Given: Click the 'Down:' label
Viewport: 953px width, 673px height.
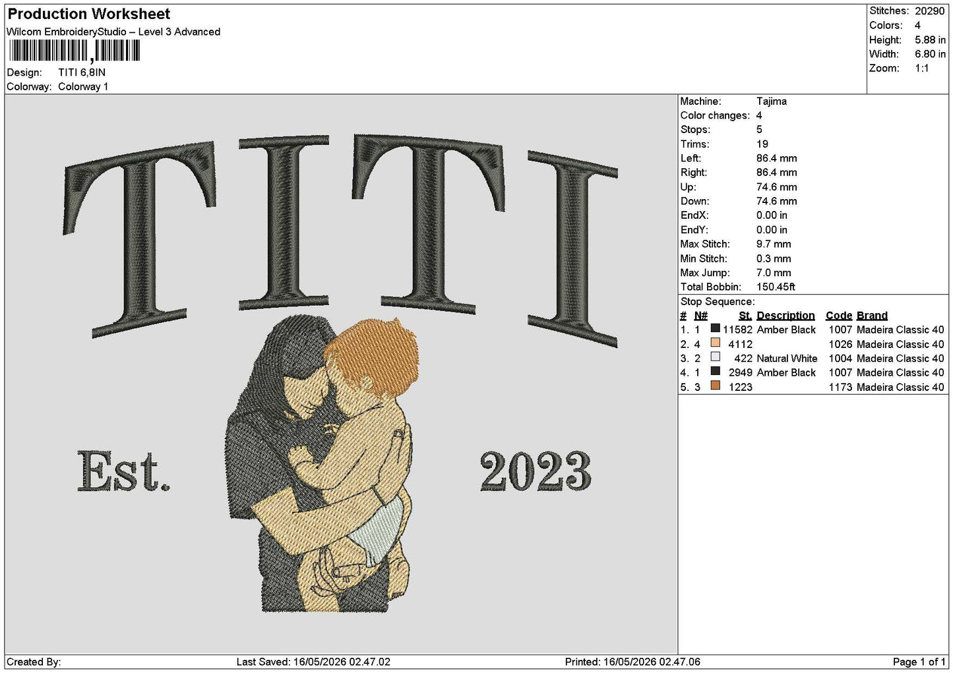Looking at the screenshot, I should (694, 201).
